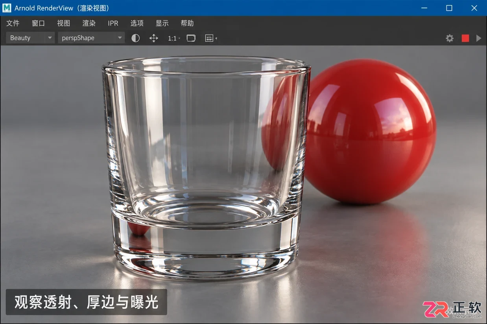Open the 渲染 menu
This screenshot has height=324, width=487.
[89, 23]
